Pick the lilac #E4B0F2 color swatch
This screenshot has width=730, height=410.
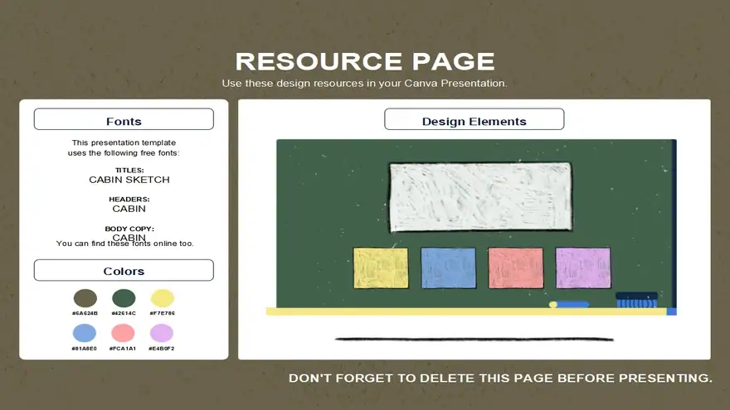pyautogui.click(x=162, y=333)
